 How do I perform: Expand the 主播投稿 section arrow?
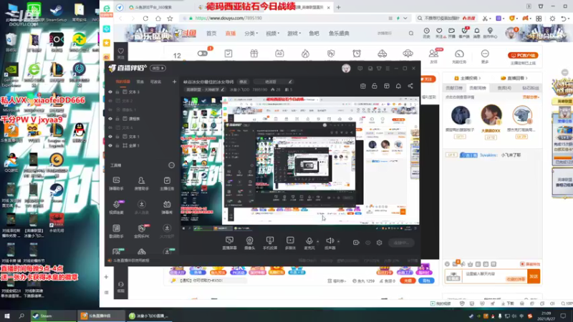coord(479,78)
